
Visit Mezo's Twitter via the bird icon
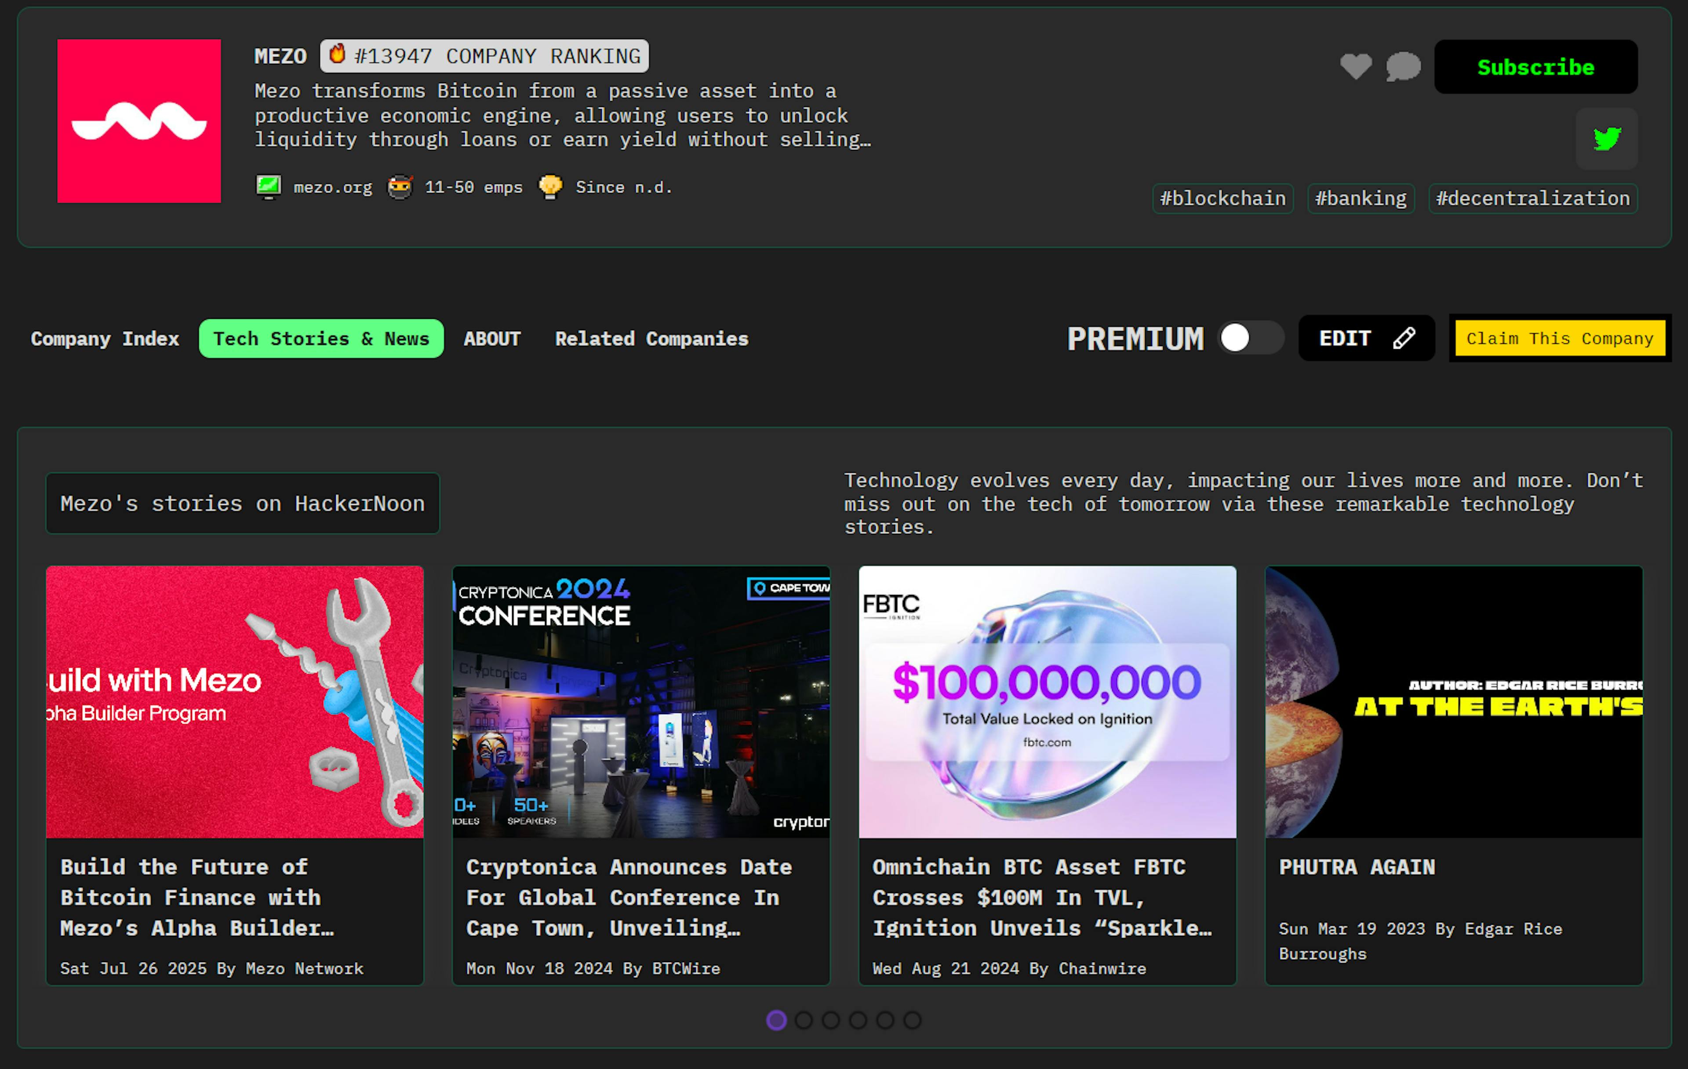tap(1606, 139)
